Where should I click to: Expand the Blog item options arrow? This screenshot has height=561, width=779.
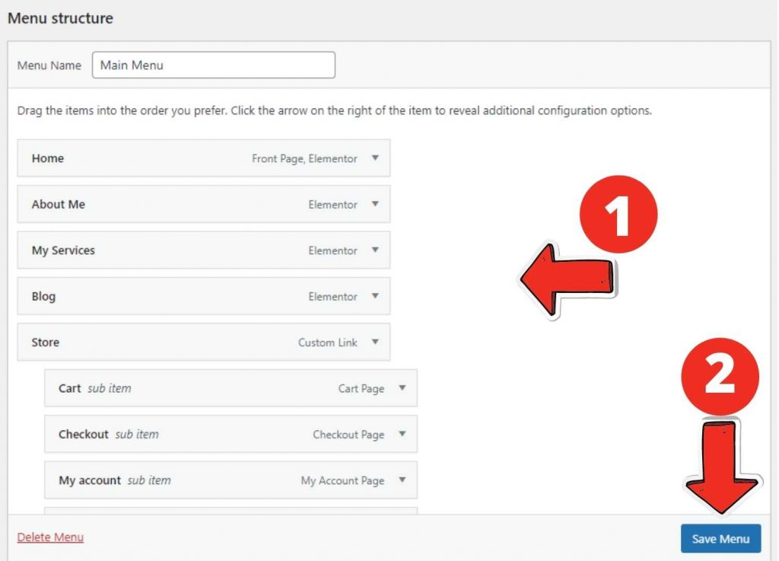pyautogui.click(x=375, y=296)
